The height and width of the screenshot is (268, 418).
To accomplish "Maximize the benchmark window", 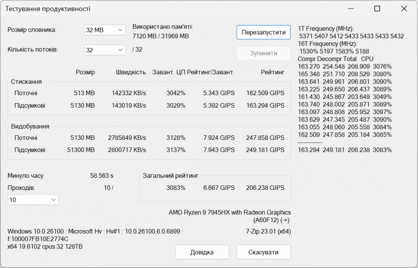I will (377, 8).
